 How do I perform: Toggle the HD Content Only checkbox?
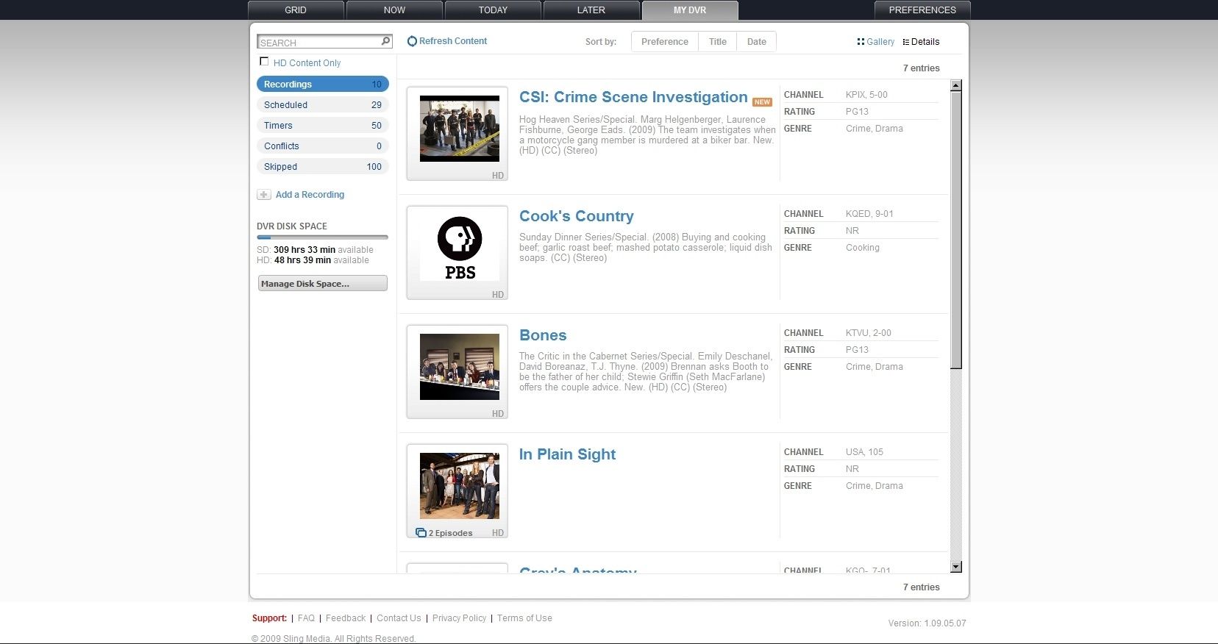pyautogui.click(x=264, y=62)
